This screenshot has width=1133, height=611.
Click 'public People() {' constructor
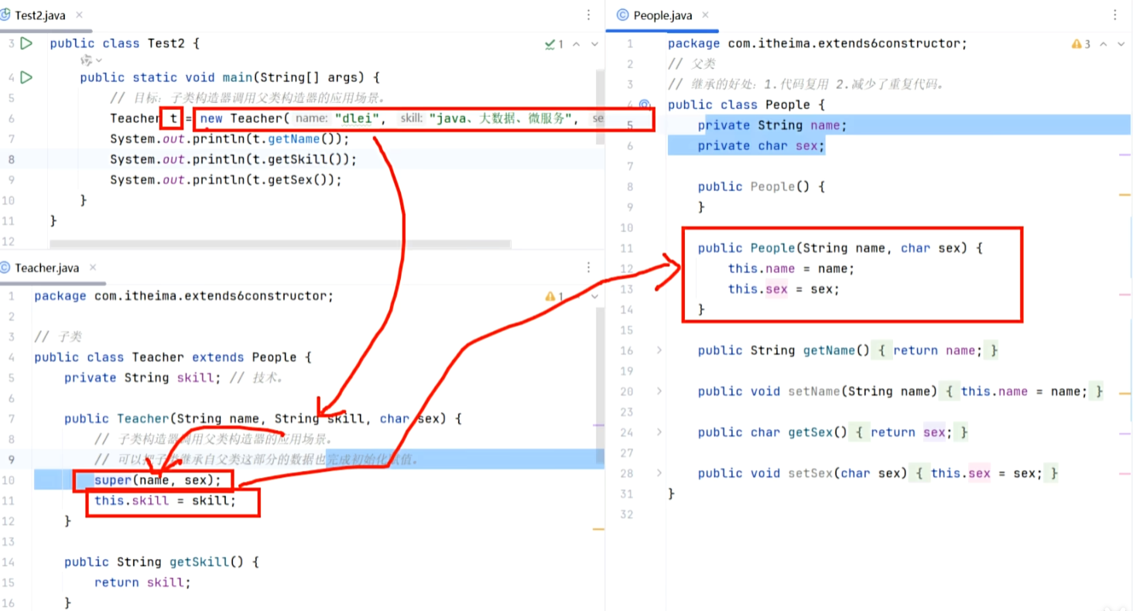(762, 187)
